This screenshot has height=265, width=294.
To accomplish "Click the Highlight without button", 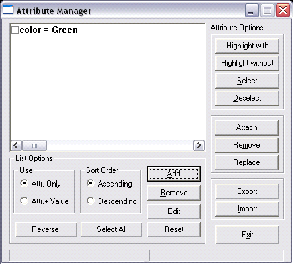I will (247, 63).
